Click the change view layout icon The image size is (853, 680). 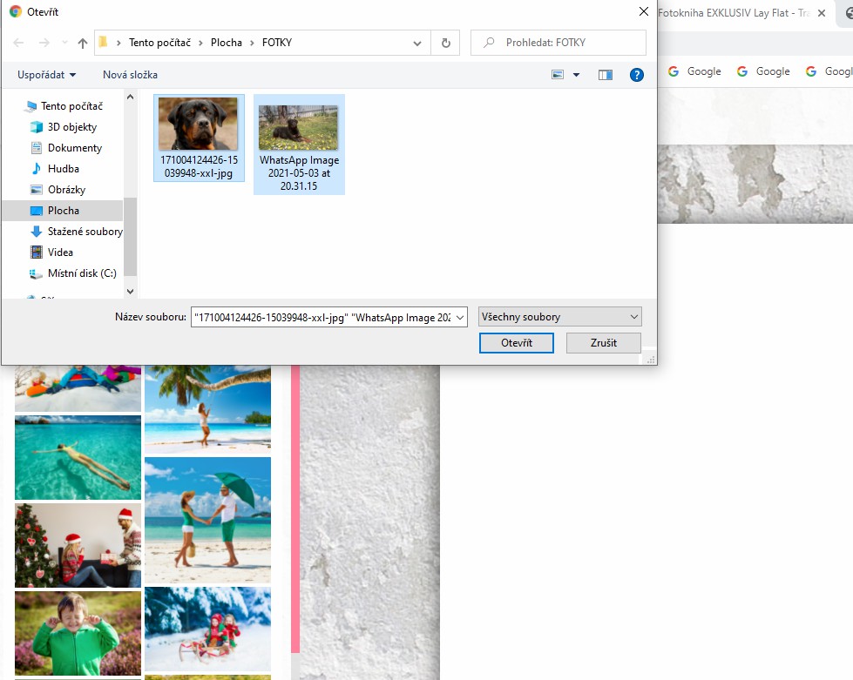pyautogui.click(x=559, y=75)
